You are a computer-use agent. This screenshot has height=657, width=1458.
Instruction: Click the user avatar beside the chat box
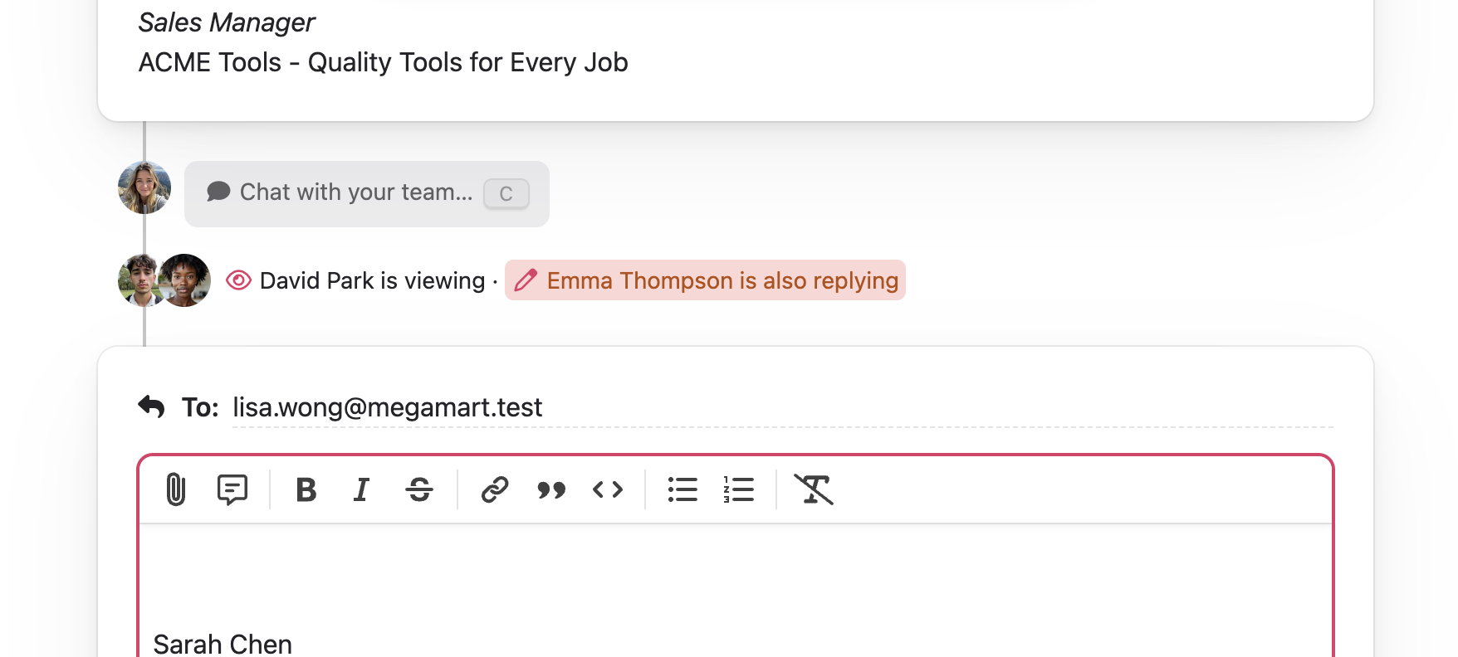pyautogui.click(x=144, y=187)
